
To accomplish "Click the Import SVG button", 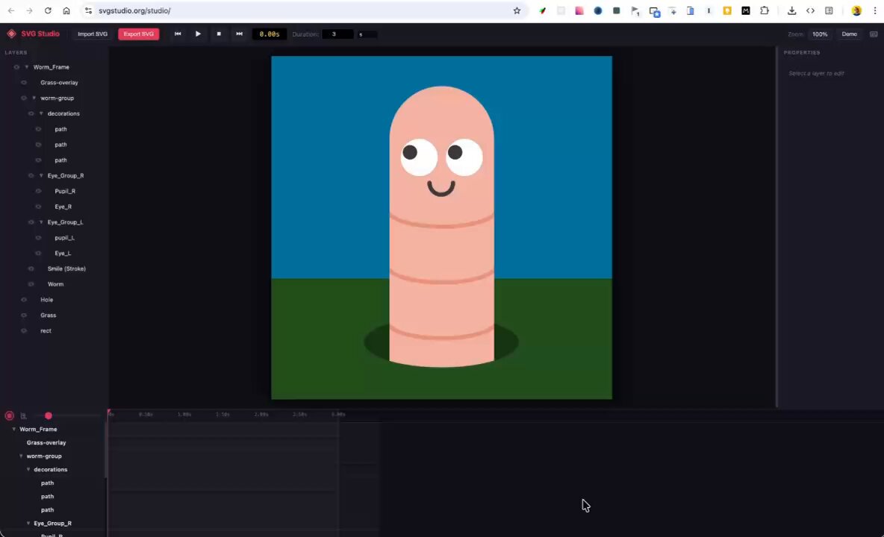I will tap(93, 34).
